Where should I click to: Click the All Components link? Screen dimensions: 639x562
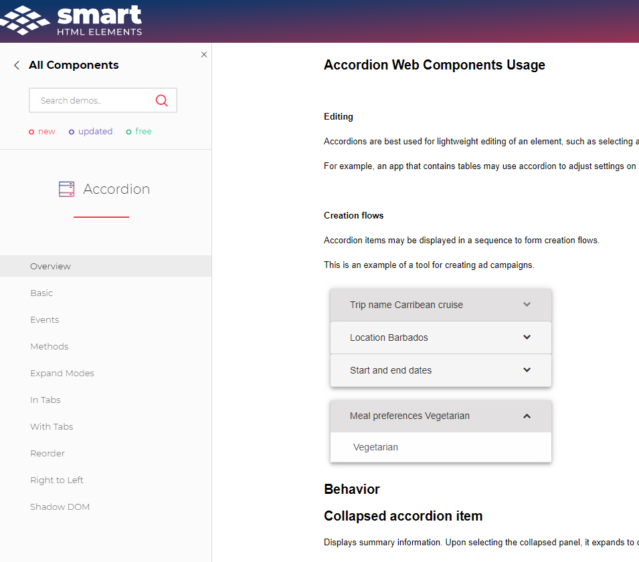(74, 65)
